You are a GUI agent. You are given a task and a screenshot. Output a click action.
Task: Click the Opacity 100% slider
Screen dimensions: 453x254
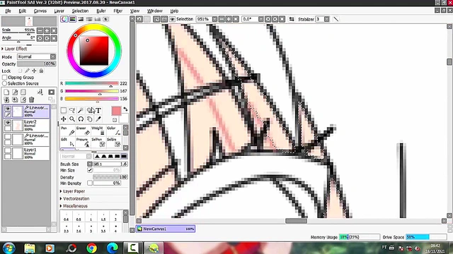click(36, 64)
